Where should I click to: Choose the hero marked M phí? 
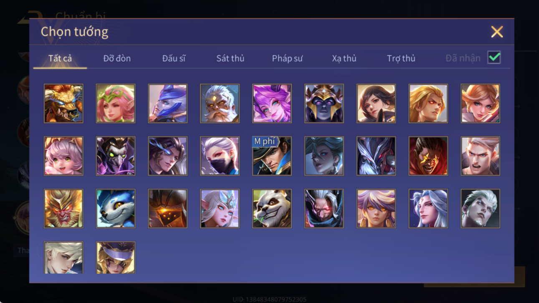[272, 156]
